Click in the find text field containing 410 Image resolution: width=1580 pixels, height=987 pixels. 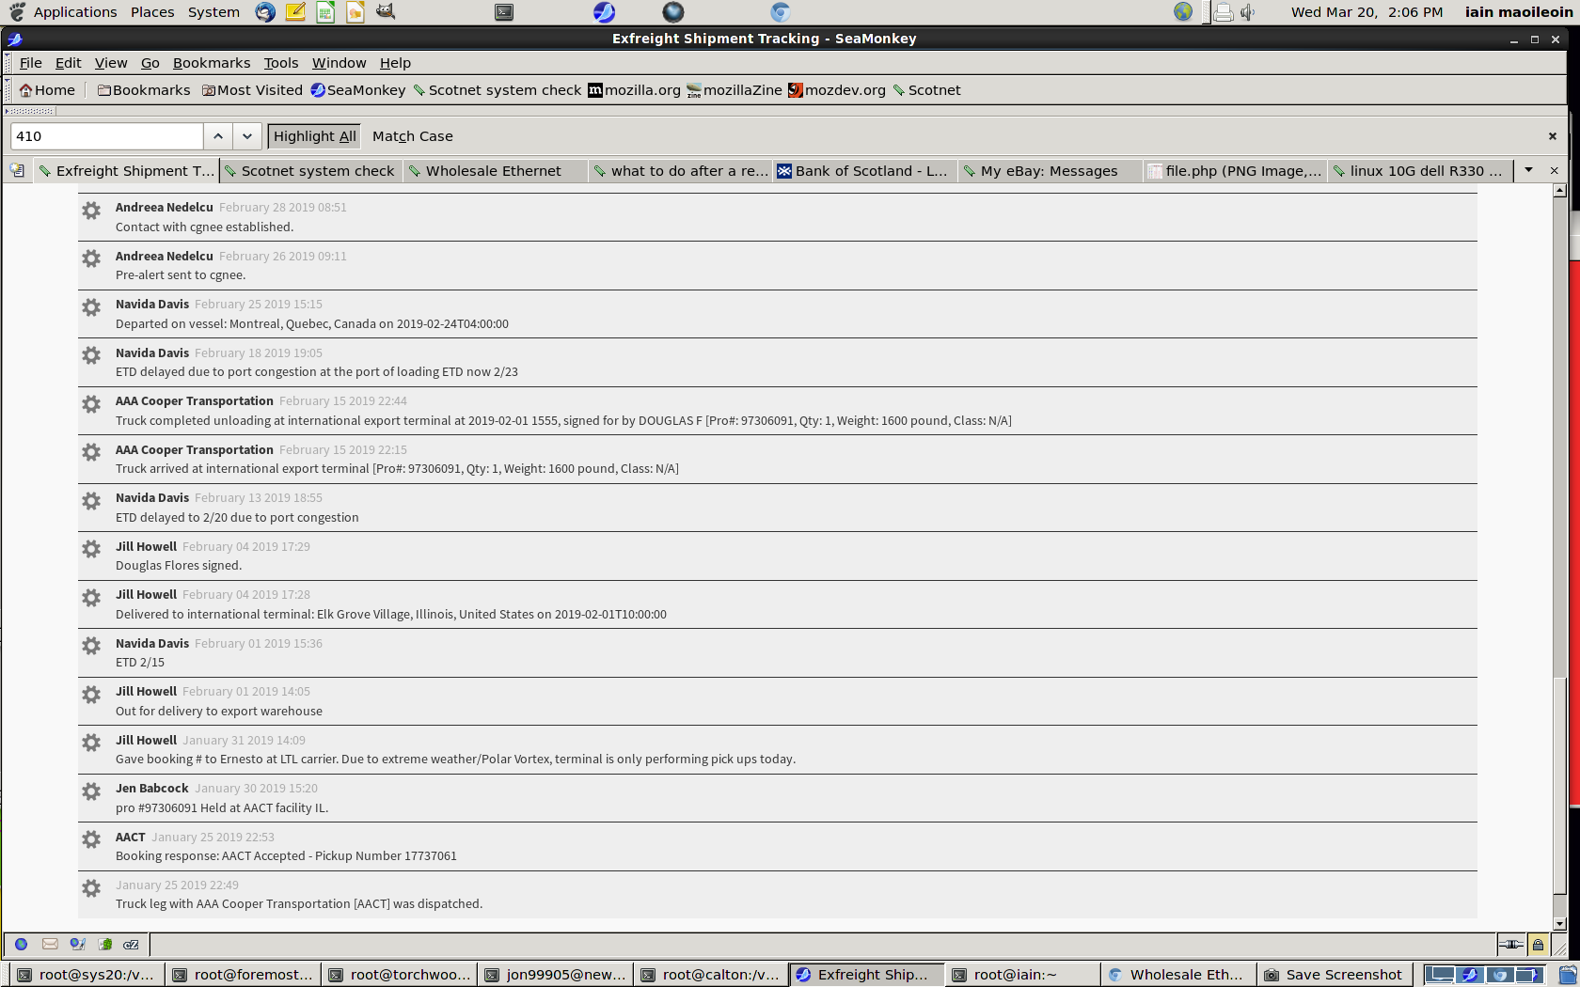click(x=107, y=136)
